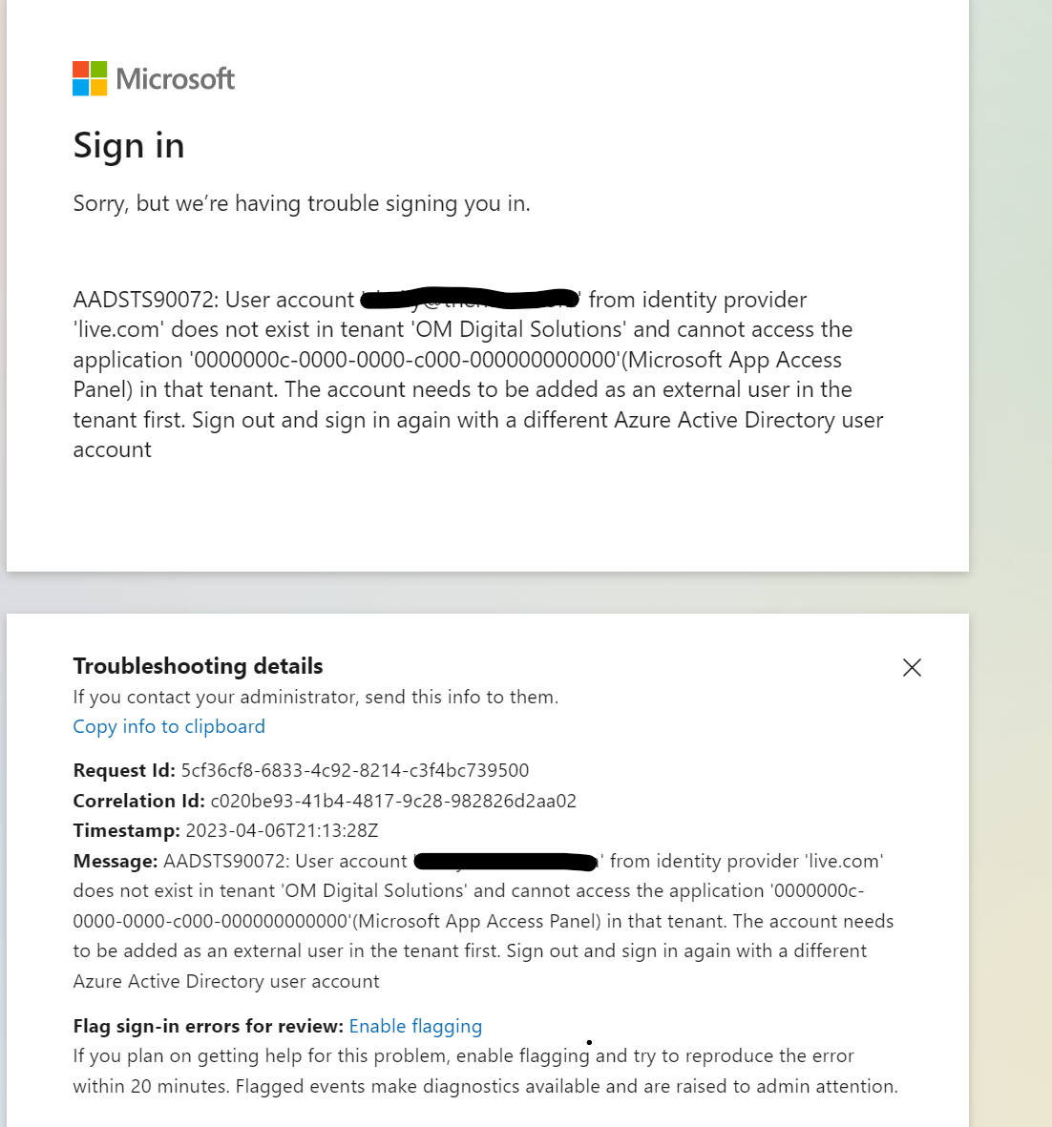
Task: Click the Troubleshooting details heading
Action: point(198,666)
